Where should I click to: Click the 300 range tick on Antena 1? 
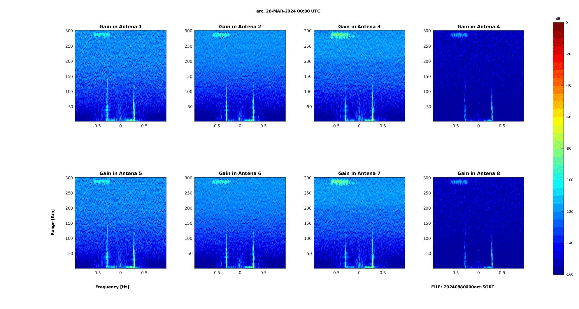69,31
